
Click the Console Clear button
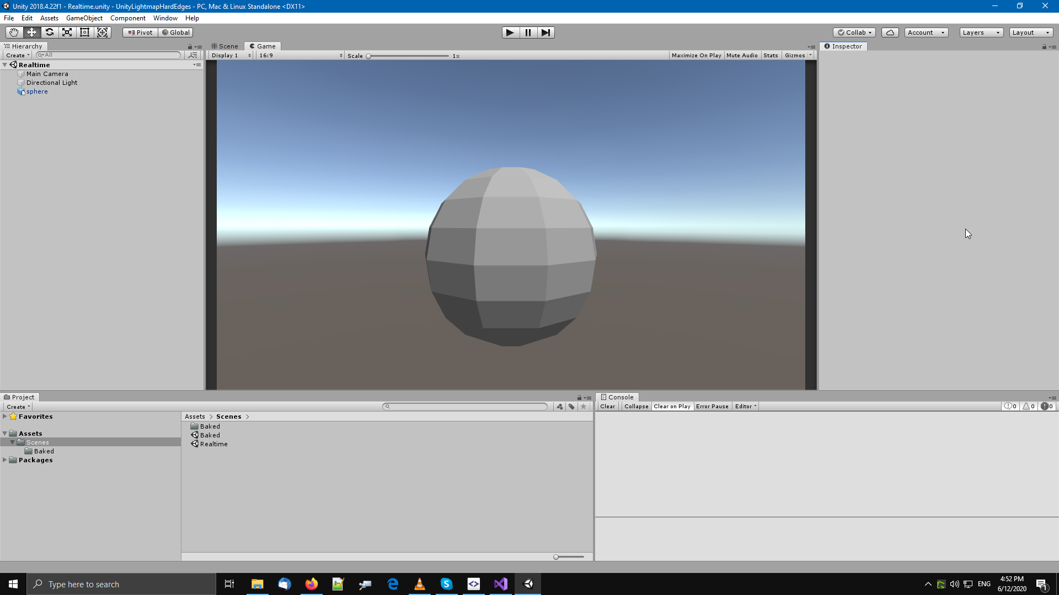(x=607, y=407)
